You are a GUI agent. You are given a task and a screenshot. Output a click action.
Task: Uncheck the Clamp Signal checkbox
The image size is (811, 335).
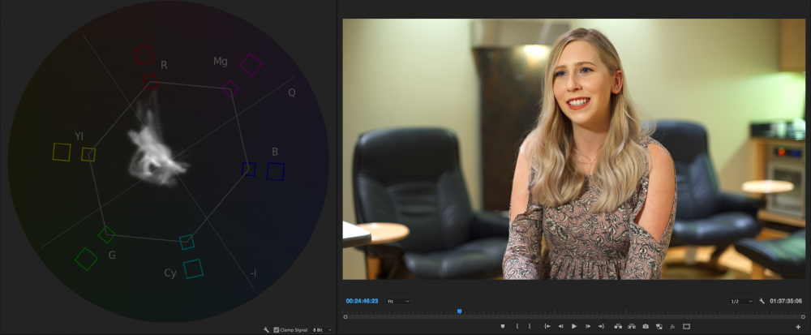coord(277,330)
